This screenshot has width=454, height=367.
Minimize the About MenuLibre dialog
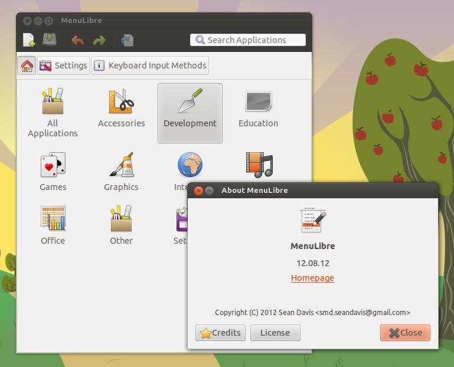pos(210,191)
